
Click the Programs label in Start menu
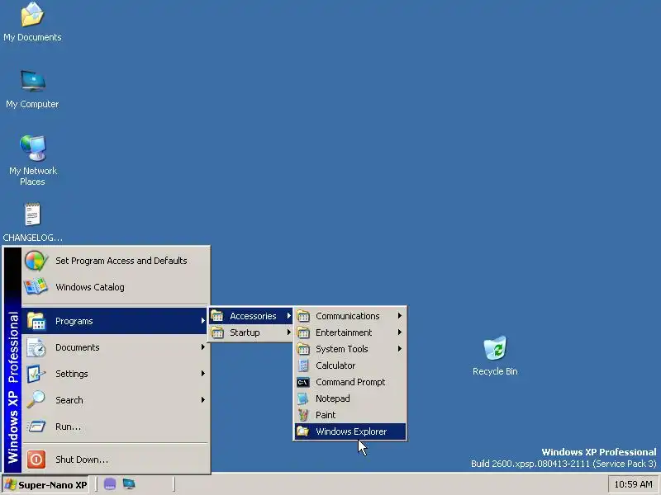pos(74,321)
